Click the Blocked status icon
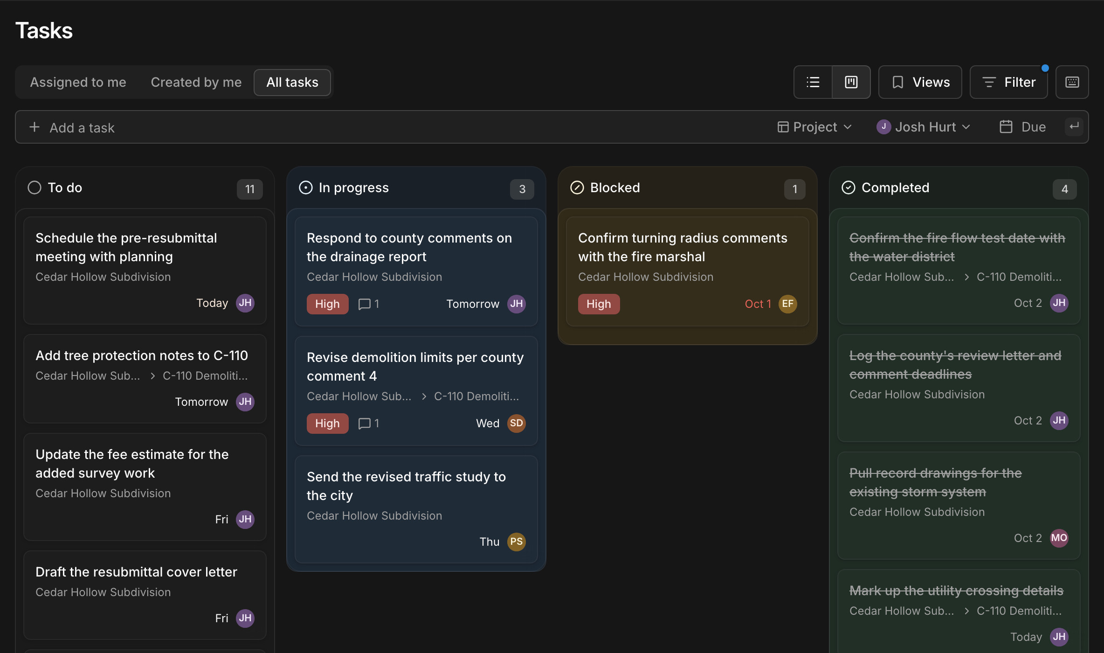This screenshot has height=653, width=1104. (577, 188)
